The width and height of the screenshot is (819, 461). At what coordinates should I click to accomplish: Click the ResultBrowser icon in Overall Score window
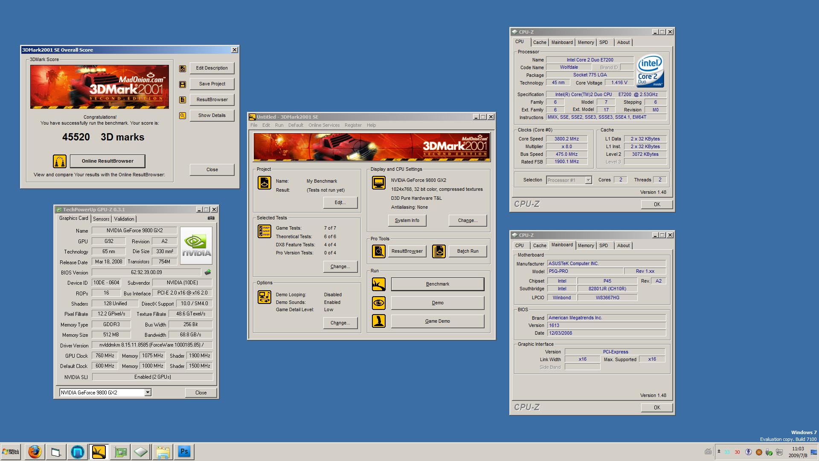pos(183,100)
